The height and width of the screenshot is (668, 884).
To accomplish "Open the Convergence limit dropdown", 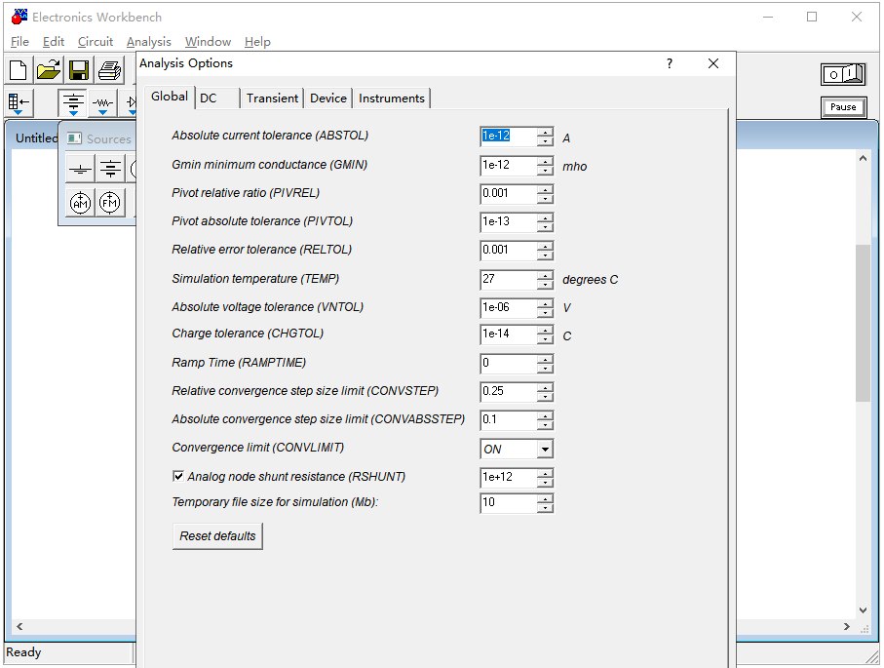I will pyautogui.click(x=544, y=450).
